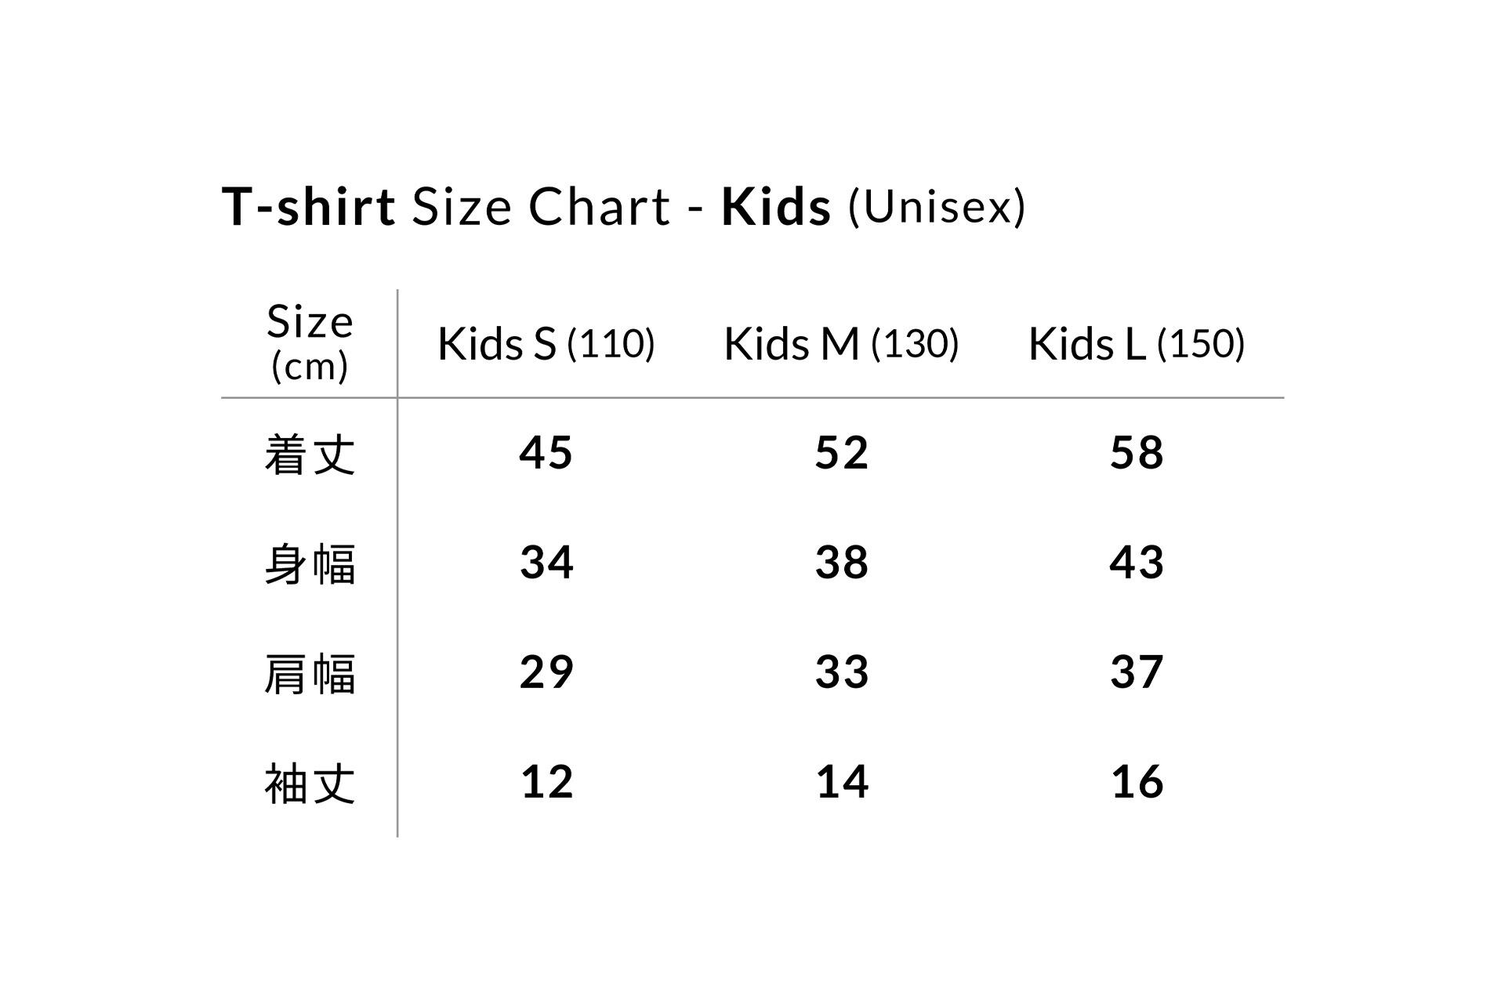
Task: Select the 着丈 row label
Action: click(x=310, y=454)
